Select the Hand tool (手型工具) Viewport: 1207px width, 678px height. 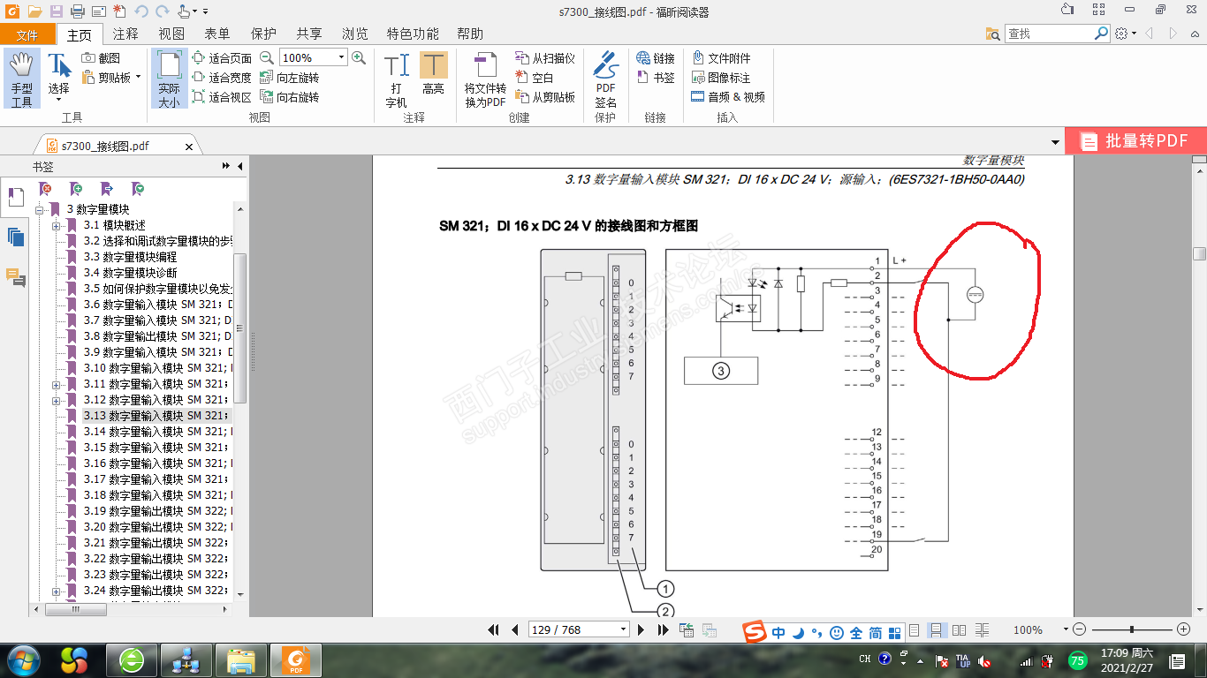coord(21,79)
